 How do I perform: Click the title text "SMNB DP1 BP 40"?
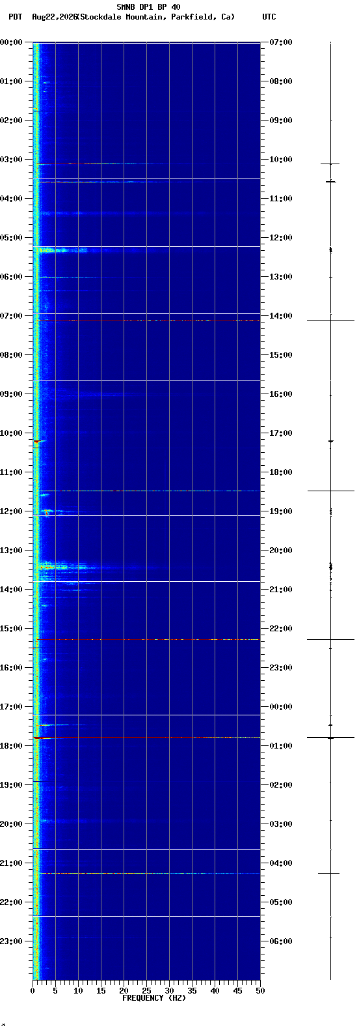coord(148,7)
